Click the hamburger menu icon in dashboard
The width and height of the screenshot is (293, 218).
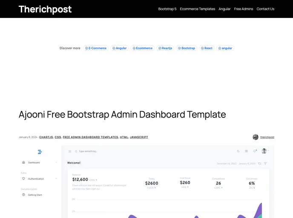(x=70, y=151)
